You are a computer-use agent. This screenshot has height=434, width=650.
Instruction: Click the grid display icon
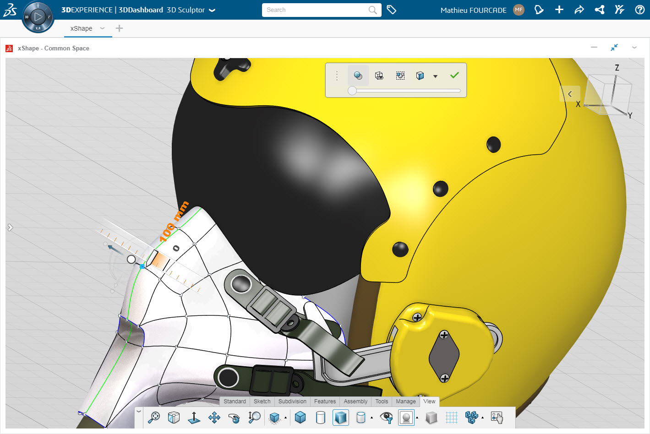[451, 418]
